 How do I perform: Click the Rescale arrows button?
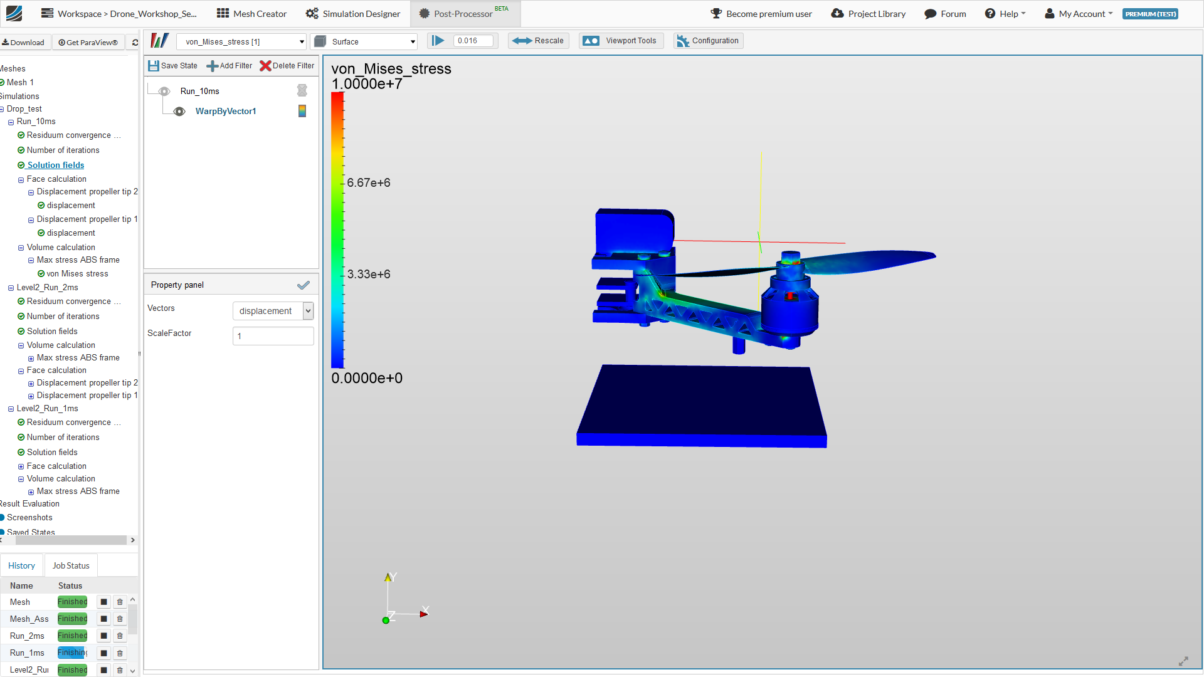538,41
